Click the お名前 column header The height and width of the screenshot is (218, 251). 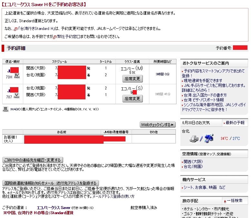(62, 132)
